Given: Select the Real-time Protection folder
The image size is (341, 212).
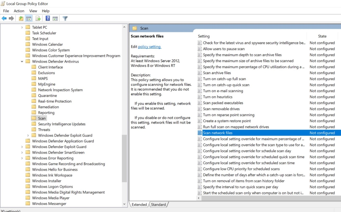Looking at the screenshot, I should click(x=54, y=101).
